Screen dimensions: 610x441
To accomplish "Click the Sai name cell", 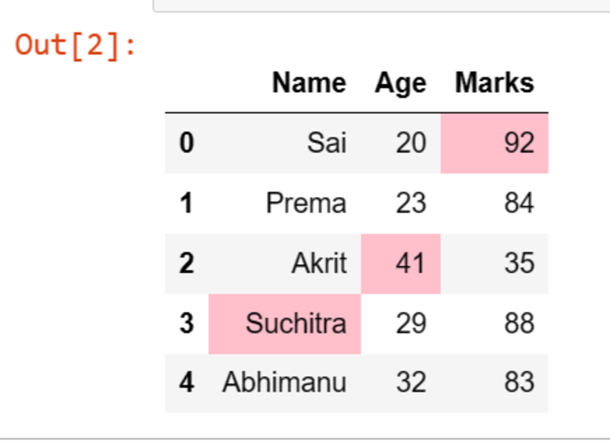I will [x=327, y=142].
